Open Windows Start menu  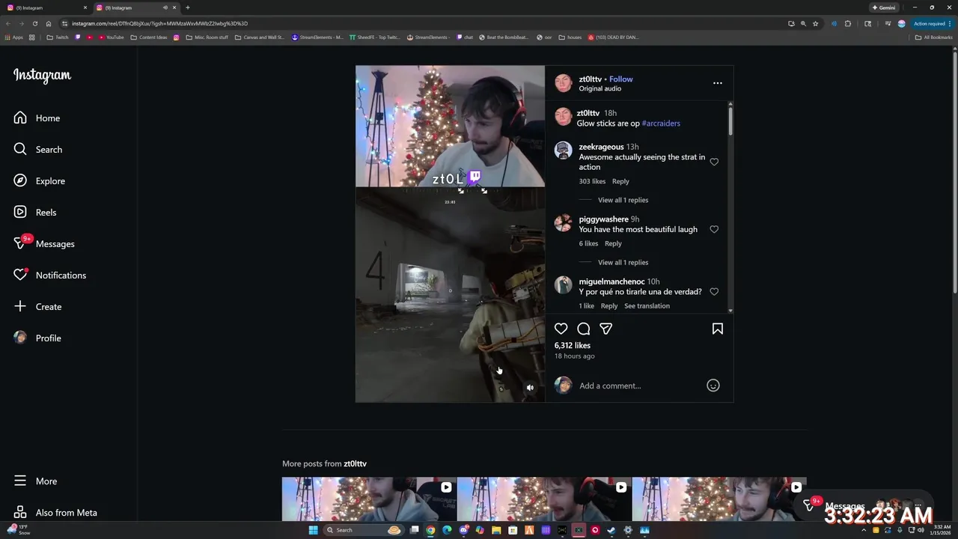click(314, 530)
